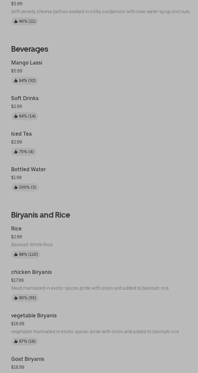Select the chicken Biryanis dish

tap(31, 272)
